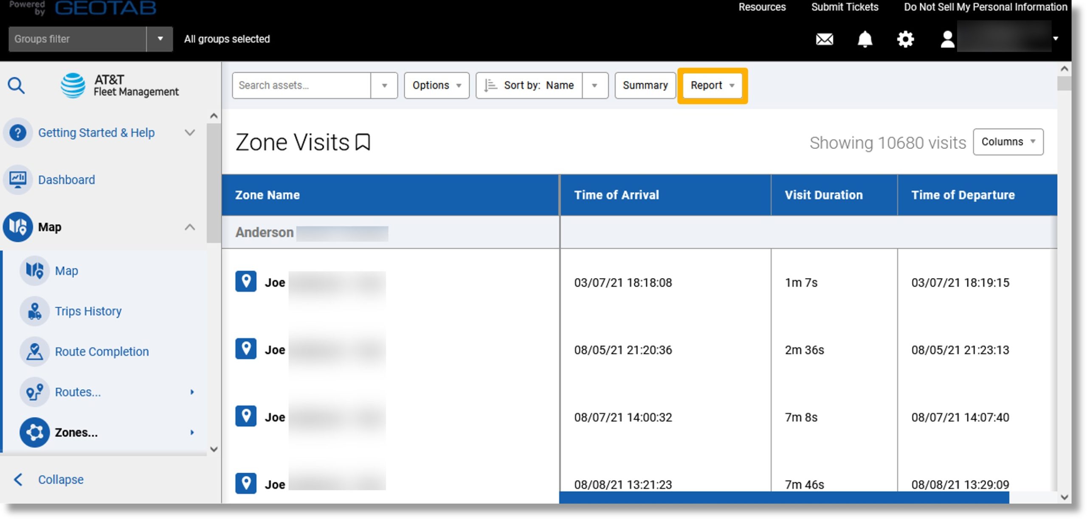Click zone pin icon in 03/07/21 18:18:08 row
This screenshot has height=519, width=1087.
pos(246,282)
